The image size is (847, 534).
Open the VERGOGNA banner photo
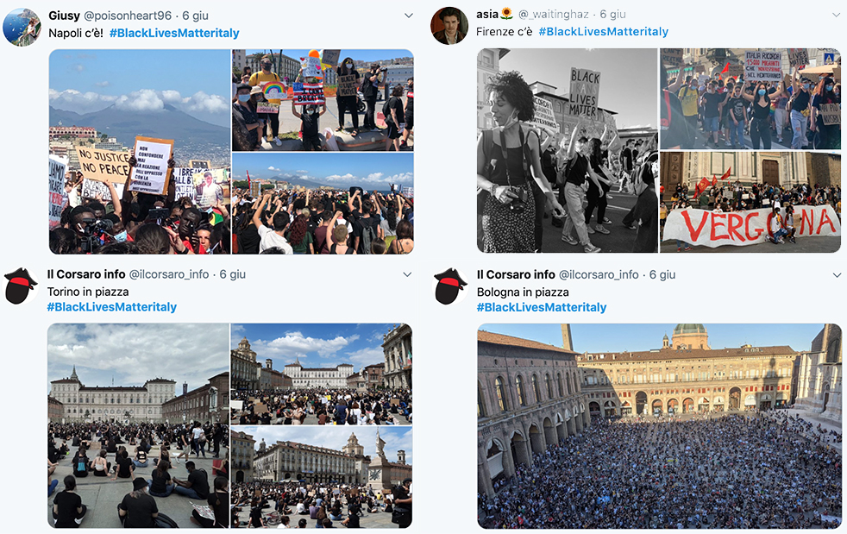750,202
